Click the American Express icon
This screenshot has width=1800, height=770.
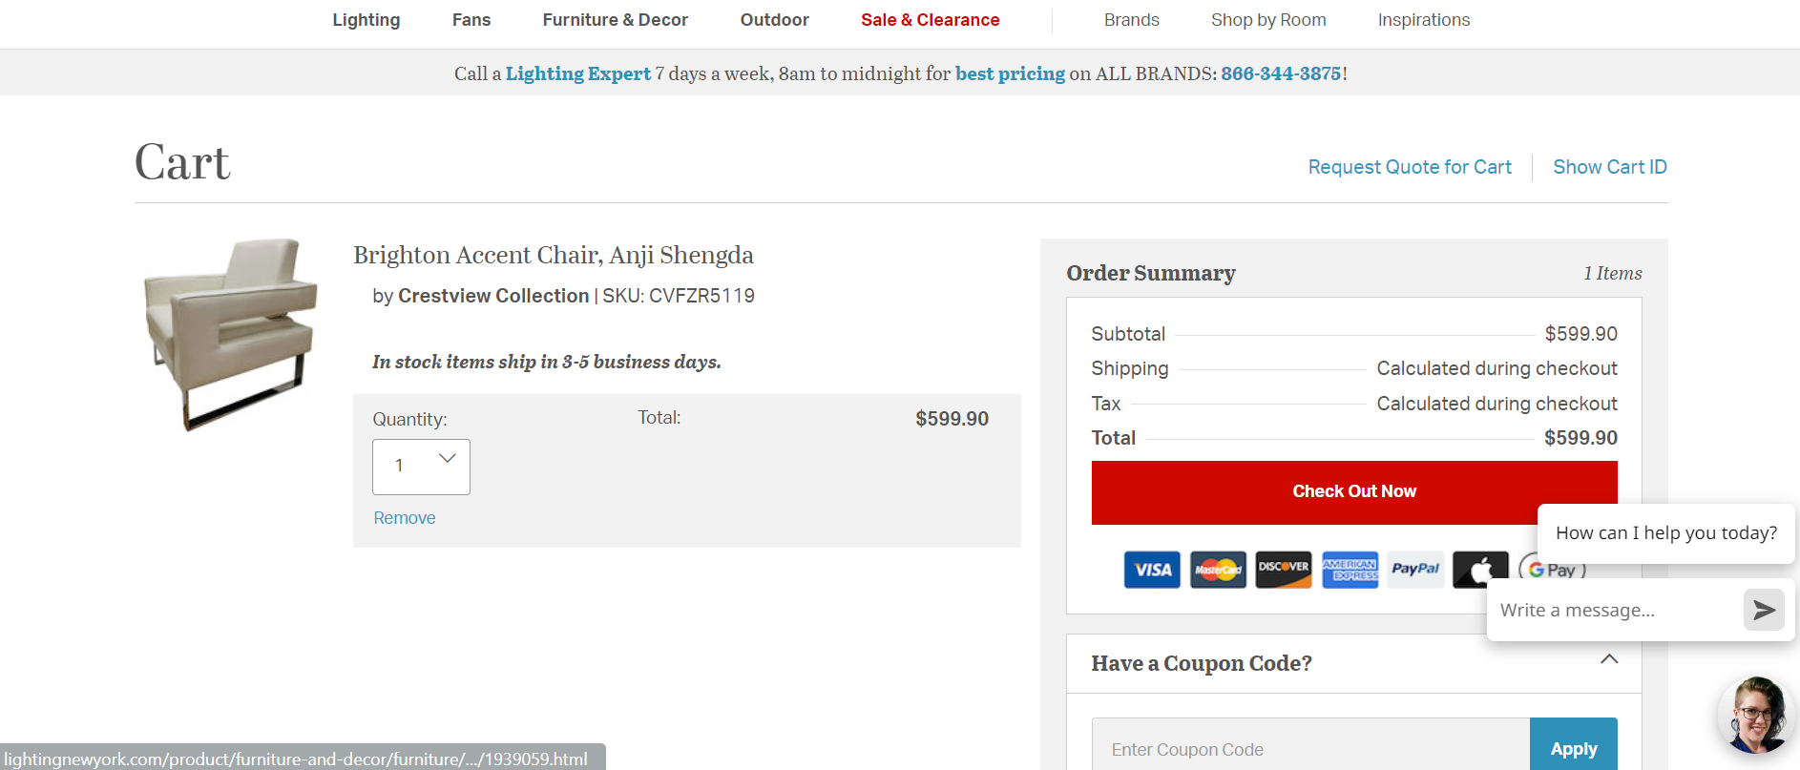pos(1350,570)
